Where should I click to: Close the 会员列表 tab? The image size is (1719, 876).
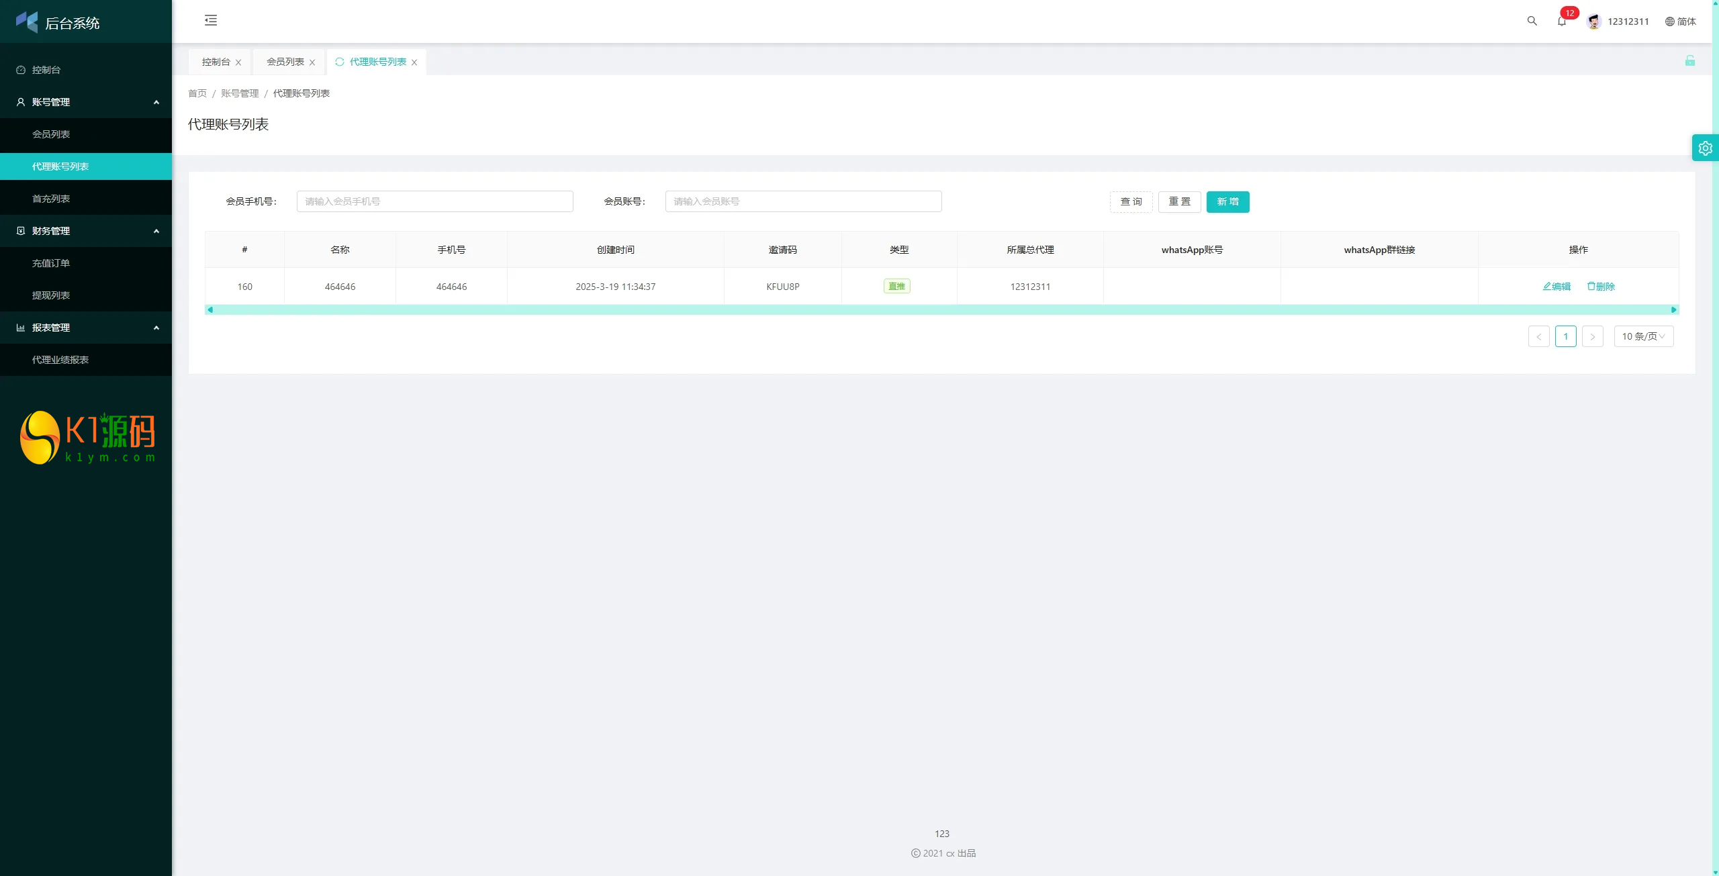312,62
